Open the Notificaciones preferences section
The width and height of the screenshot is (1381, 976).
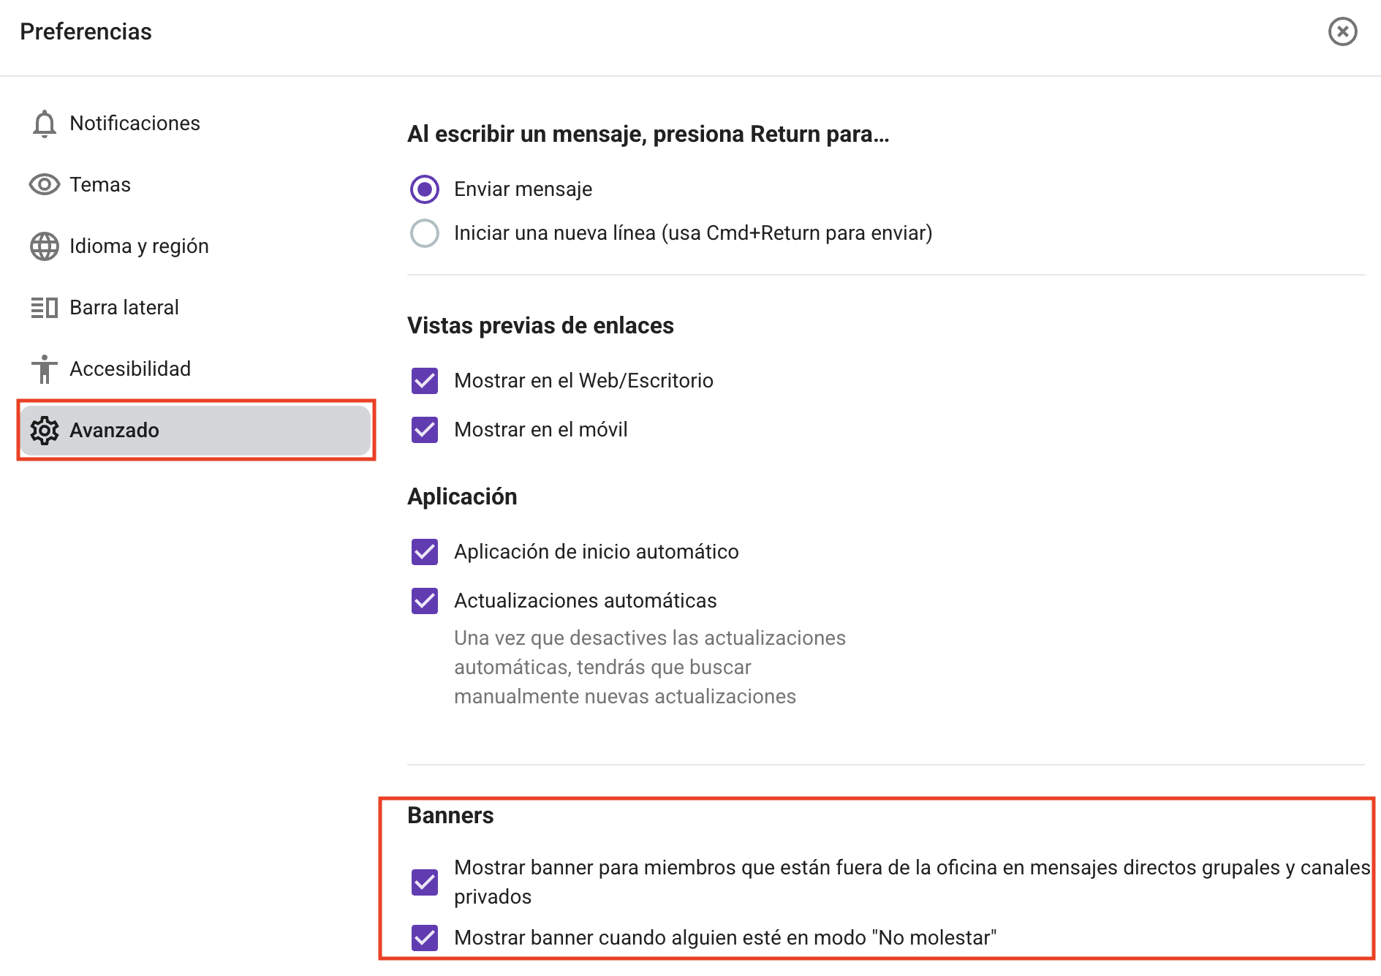point(135,124)
